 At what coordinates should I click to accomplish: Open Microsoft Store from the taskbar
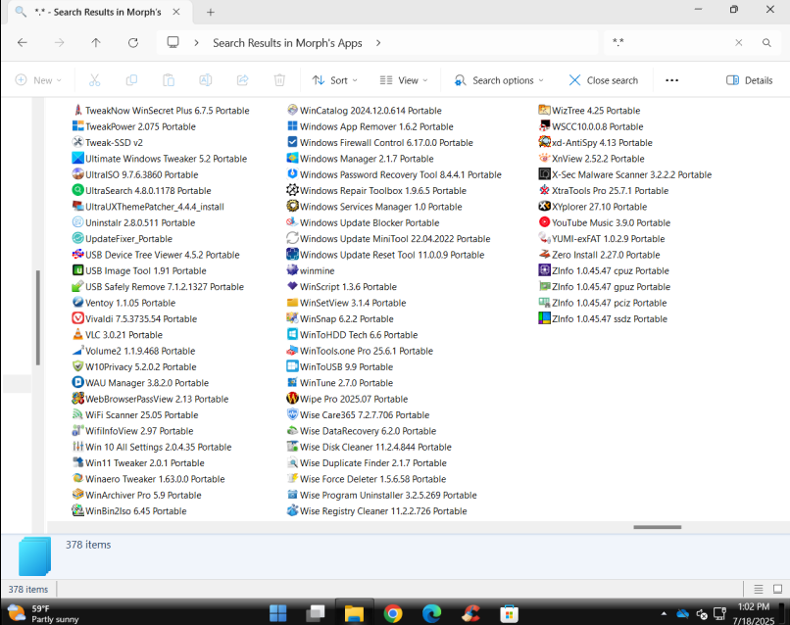pyautogui.click(x=509, y=613)
